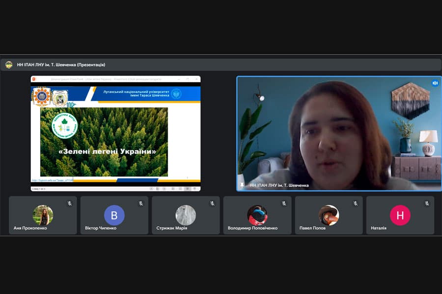Click Аня Прокопенко's muted microphone icon
This screenshot has height=294, width=442.
70,203
